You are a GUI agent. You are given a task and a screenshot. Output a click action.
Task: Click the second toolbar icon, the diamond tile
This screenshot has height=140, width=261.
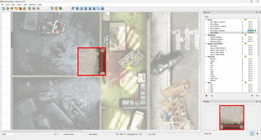[x=7, y=8]
